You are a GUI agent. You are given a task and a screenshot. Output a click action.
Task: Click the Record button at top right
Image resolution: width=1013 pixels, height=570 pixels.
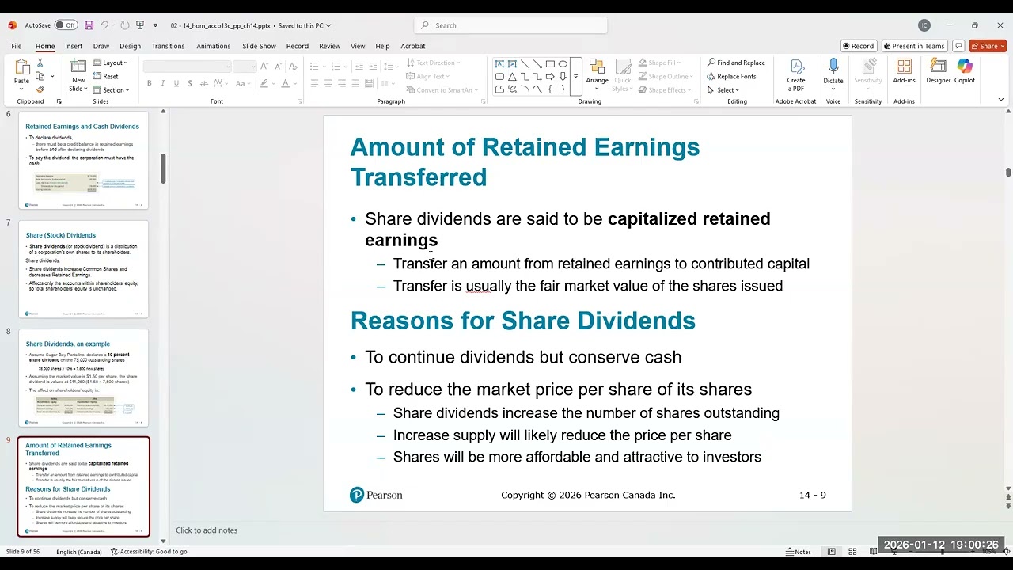pos(858,46)
